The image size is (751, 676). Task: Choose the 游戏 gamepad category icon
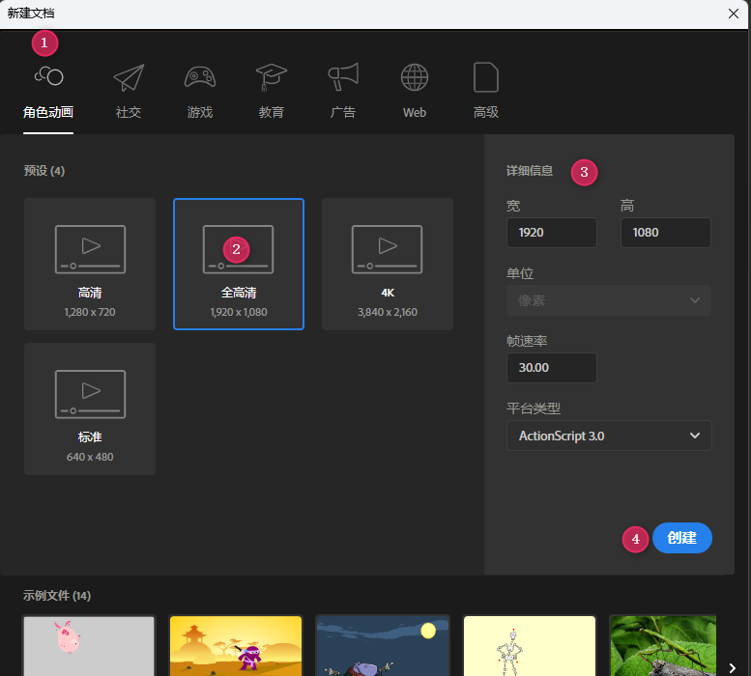200,77
